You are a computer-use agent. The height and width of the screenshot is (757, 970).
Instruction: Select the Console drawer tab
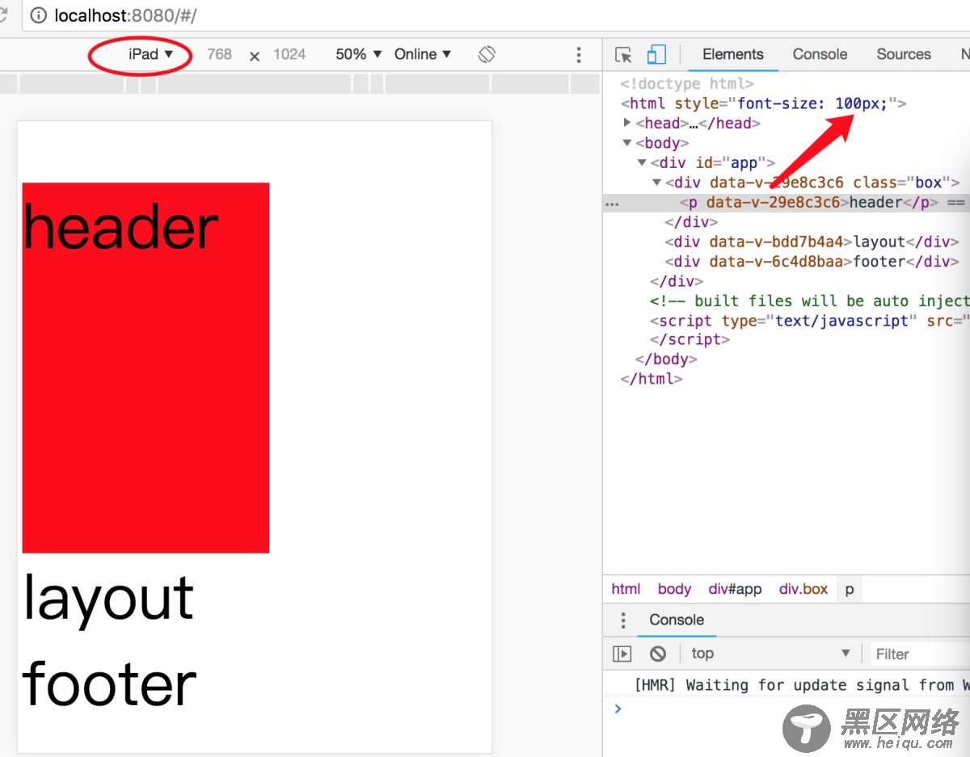[x=677, y=620]
